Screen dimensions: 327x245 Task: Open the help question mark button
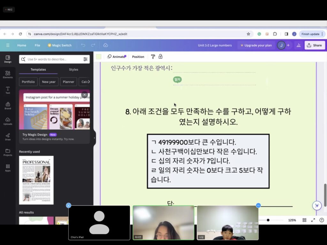click(322, 220)
